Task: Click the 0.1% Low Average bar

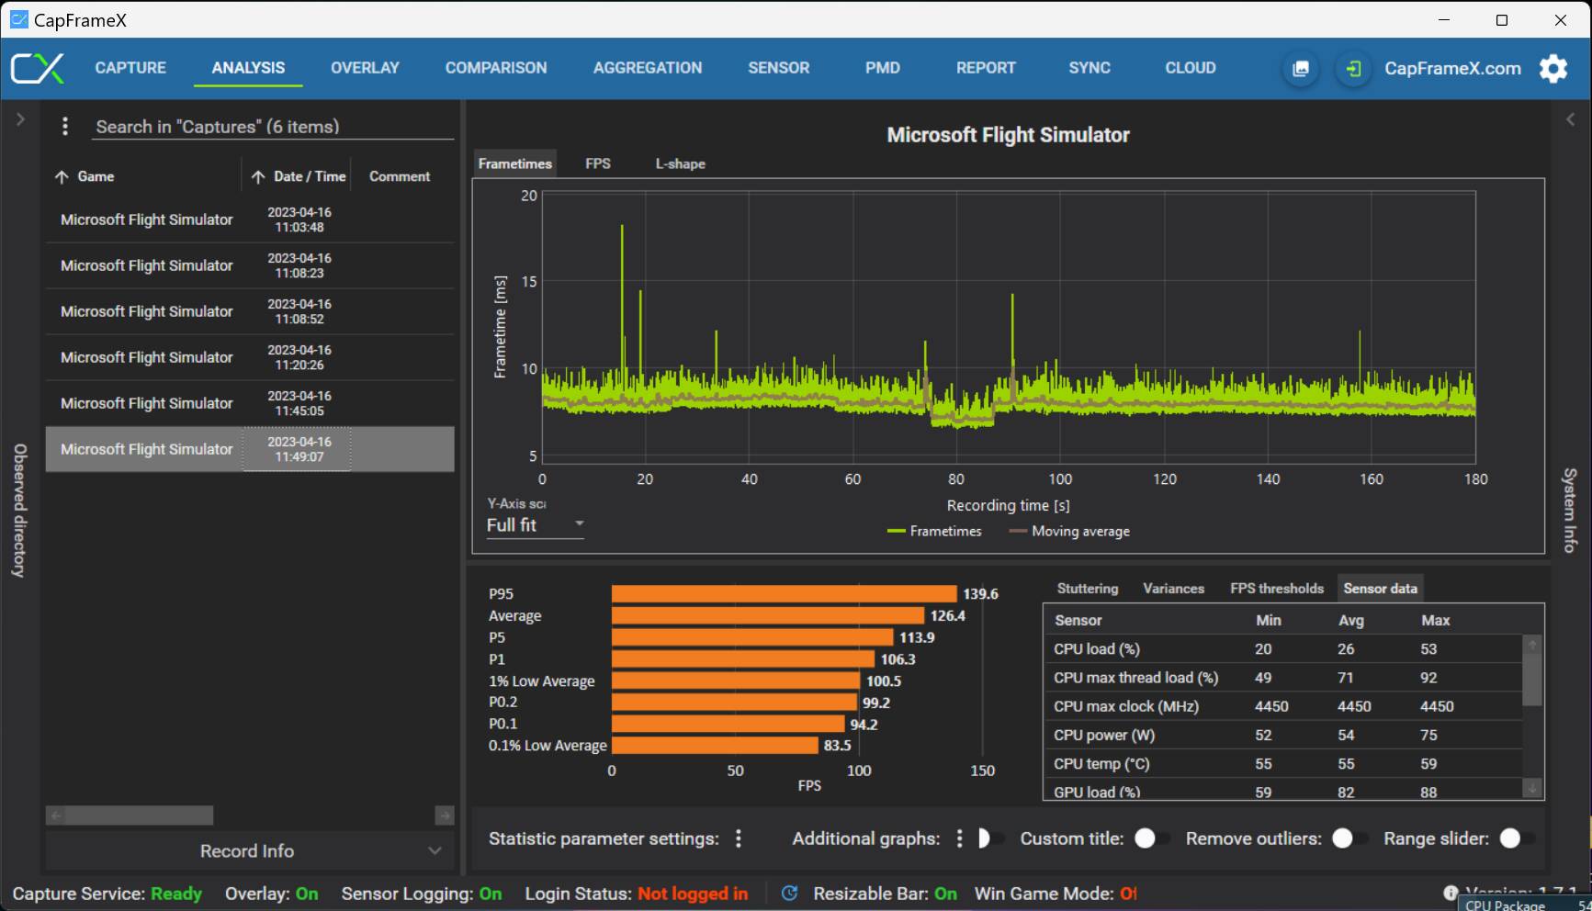Action: tap(715, 746)
